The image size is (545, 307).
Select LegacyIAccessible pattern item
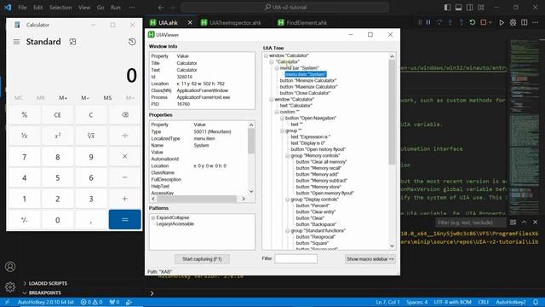(x=175, y=223)
